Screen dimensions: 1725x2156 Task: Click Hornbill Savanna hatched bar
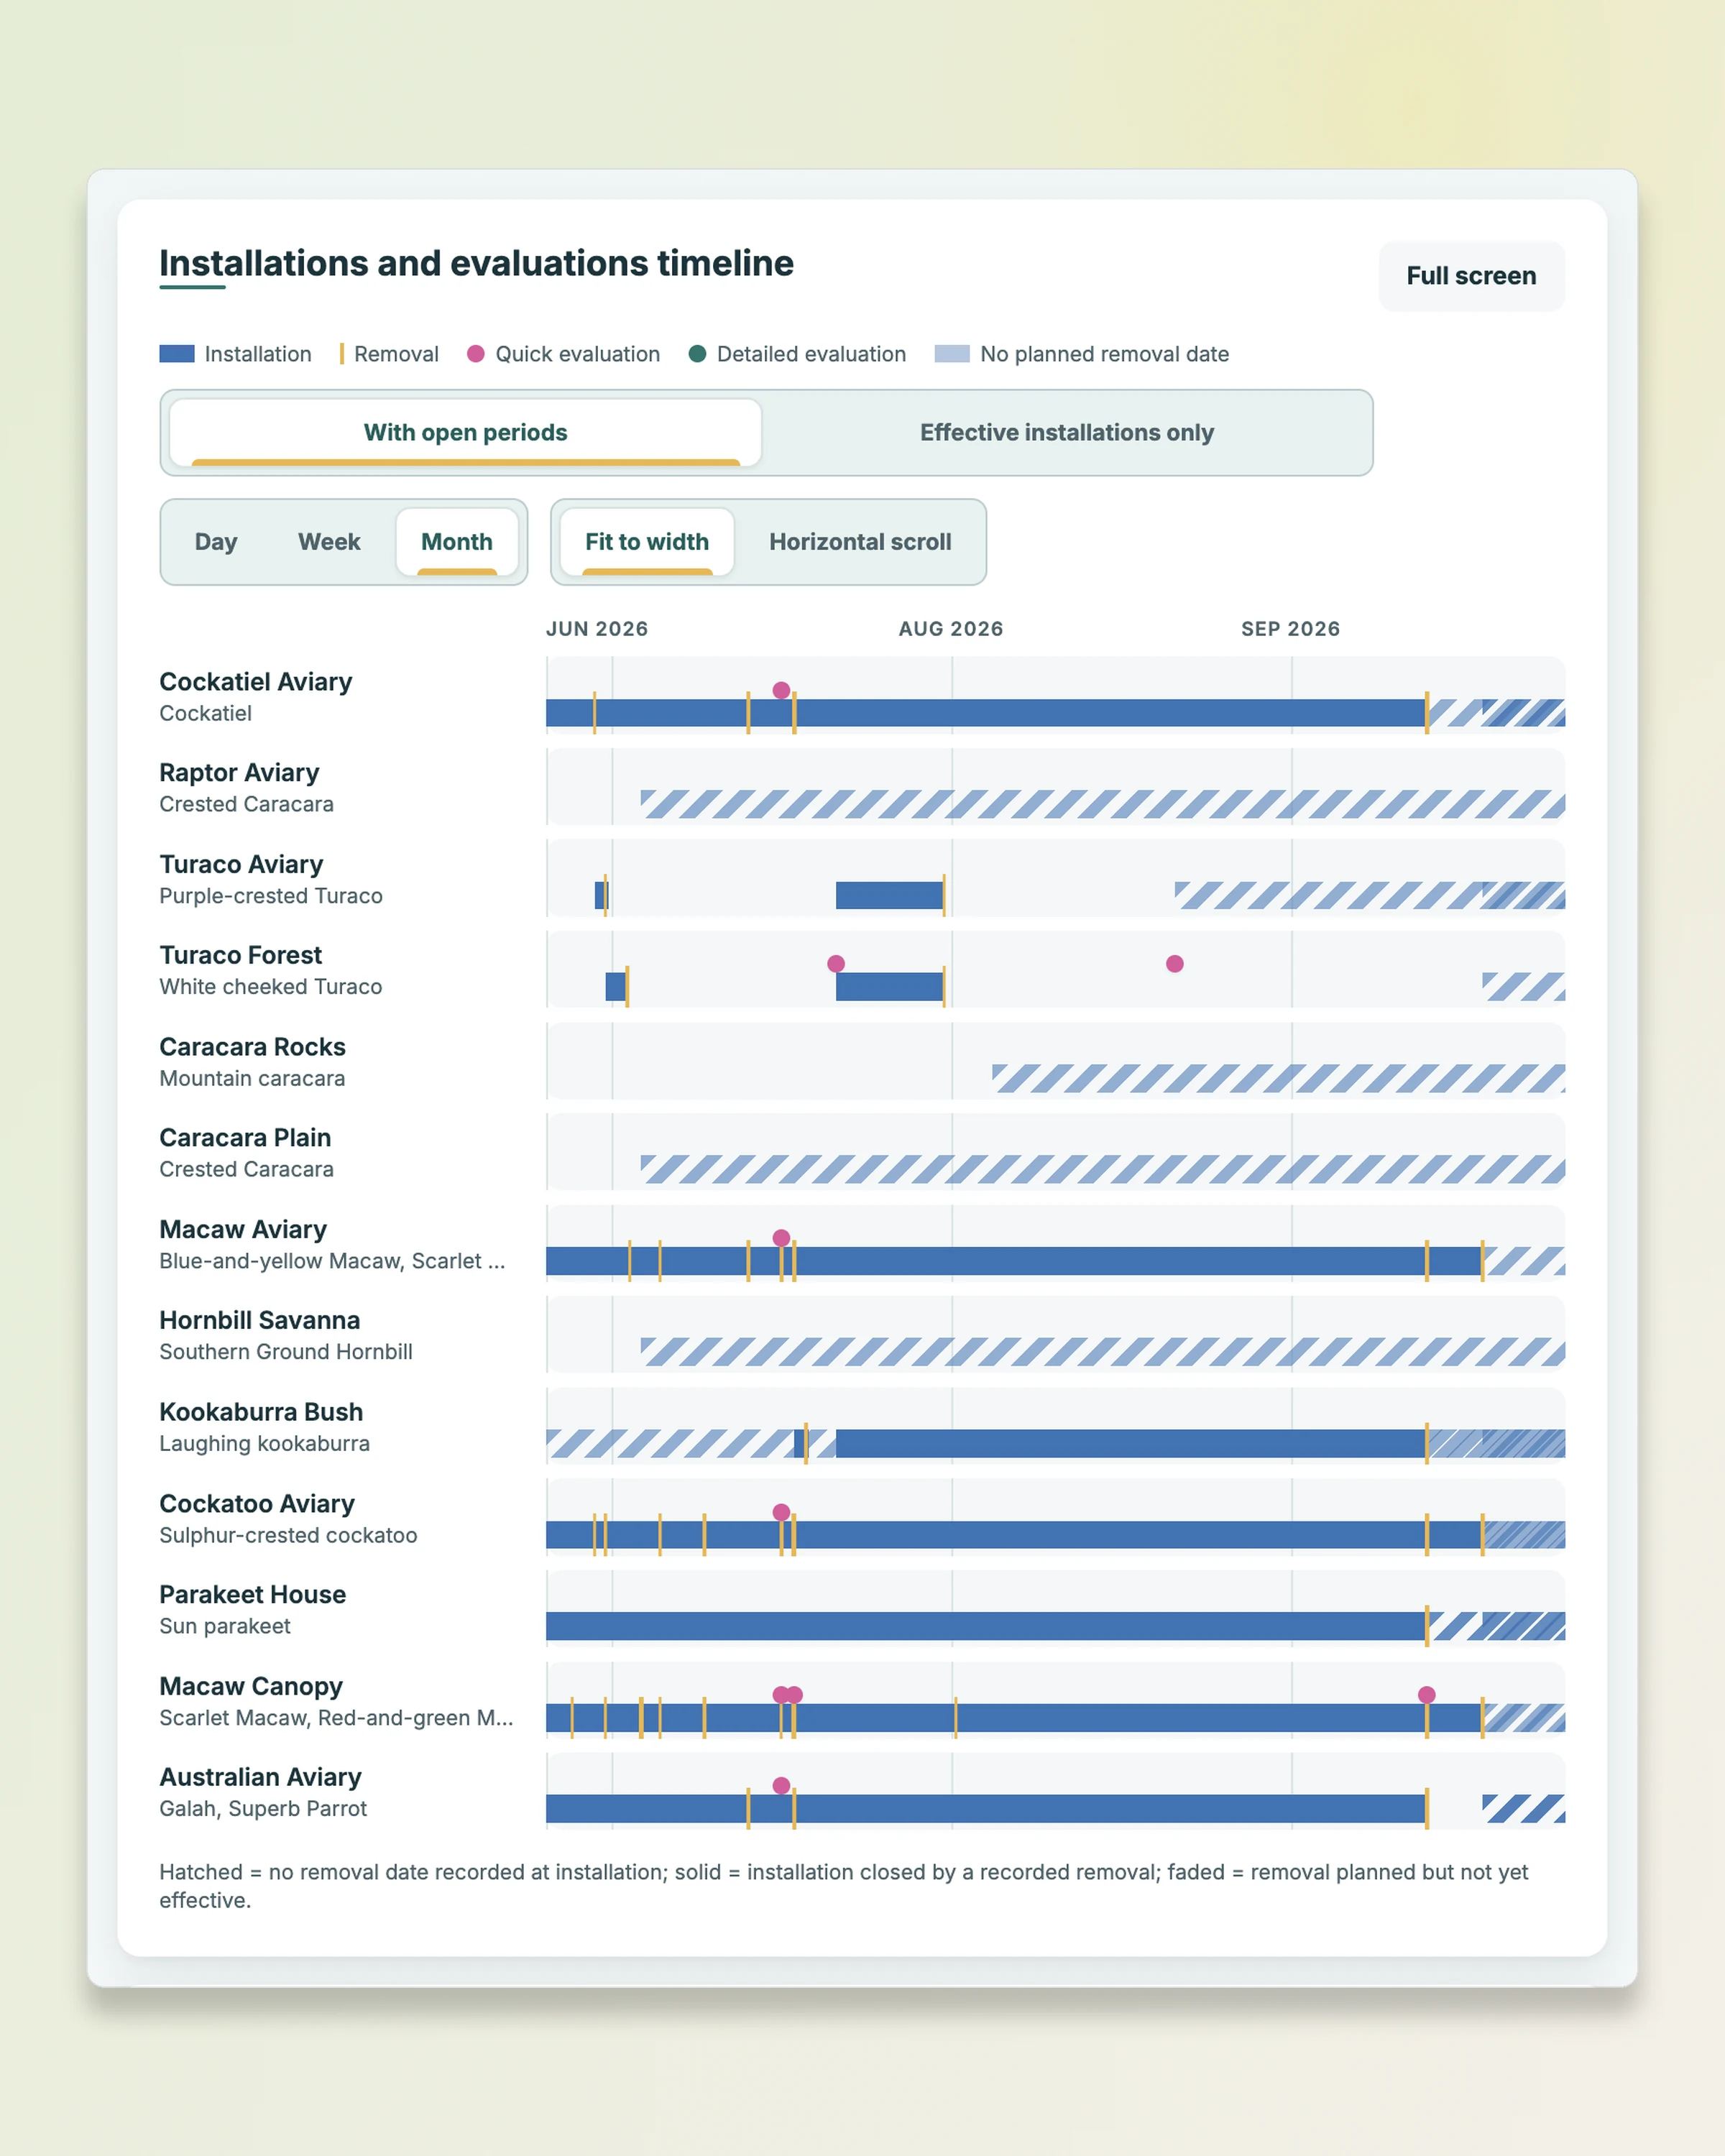[1102, 1352]
